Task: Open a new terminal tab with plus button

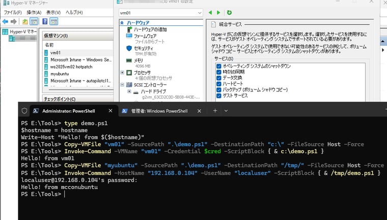Action: (x=215, y=111)
